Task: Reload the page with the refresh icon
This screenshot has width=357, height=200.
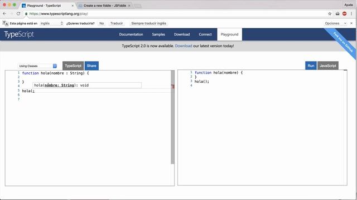Action: click(x=18, y=14)
